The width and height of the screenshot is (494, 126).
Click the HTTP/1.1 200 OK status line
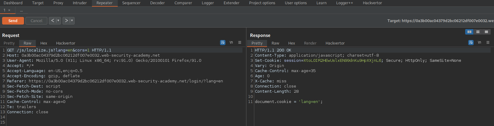click(273, 50)
